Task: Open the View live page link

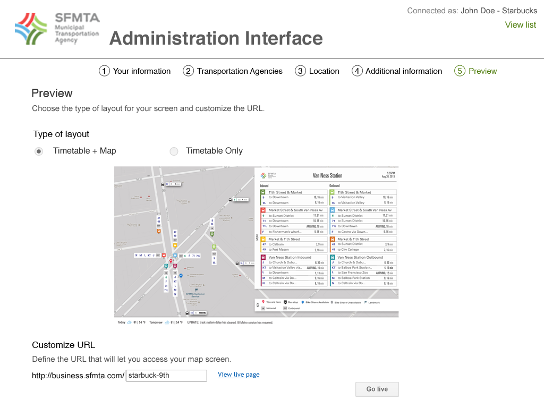Action: (x=239, y=375)
